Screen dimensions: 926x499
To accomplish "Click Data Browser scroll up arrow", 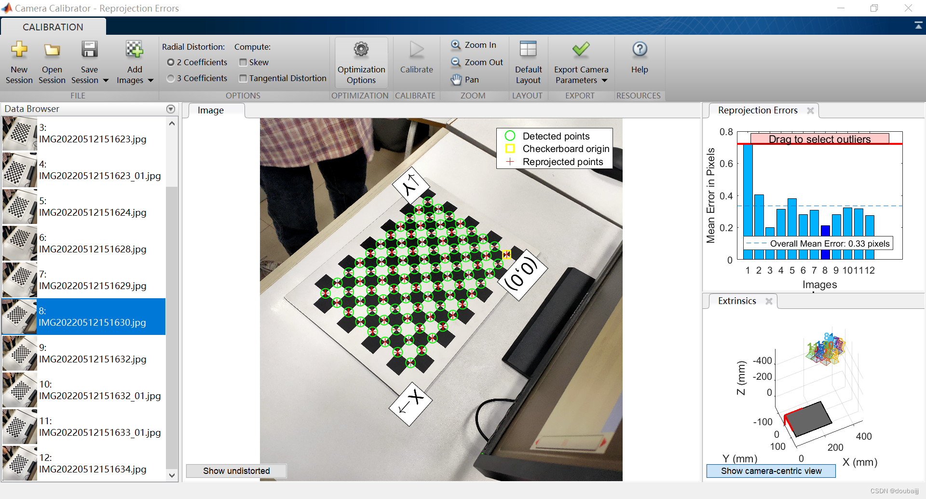I will click(x=172, y=124).
